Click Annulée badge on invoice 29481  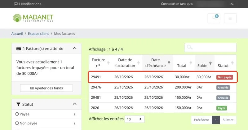click(223, 98)
